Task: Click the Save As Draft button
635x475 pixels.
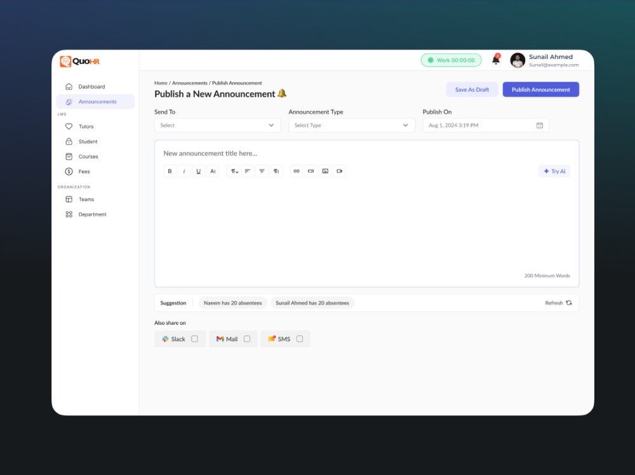Action: pyautogui.click(x=472, y=89)
